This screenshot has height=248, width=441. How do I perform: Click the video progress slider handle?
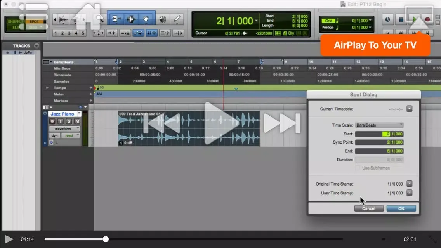106,239
